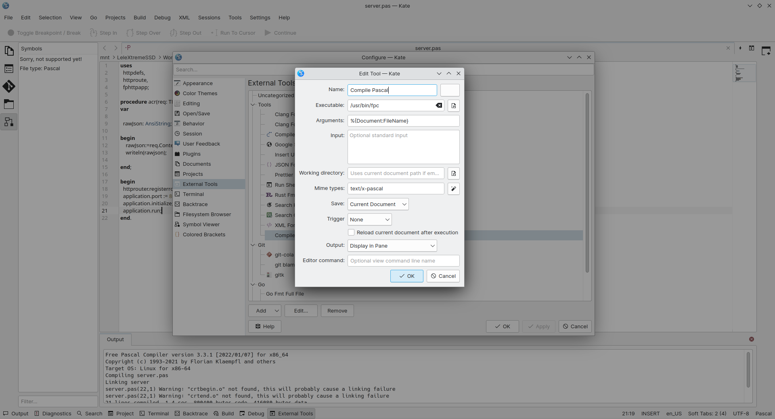Open the Filesystem Browser sidebar icon
The height and width of the screenshot is (419, 775).
pyautogui.click(x=9, y=104)
